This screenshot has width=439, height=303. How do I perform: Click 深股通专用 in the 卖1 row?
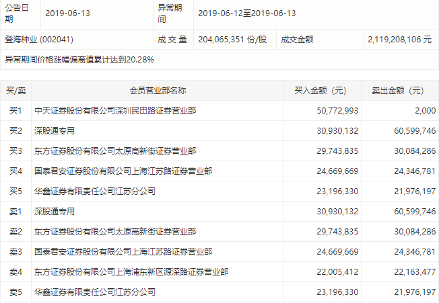[x=55, y=212]
